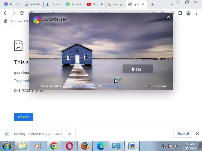Switch to the download-arrow Download tab
The height and width of the screenshot is (151, 202).
[54, 4]
